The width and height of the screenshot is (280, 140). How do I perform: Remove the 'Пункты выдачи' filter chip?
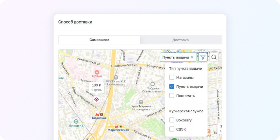tap(192, 57)
